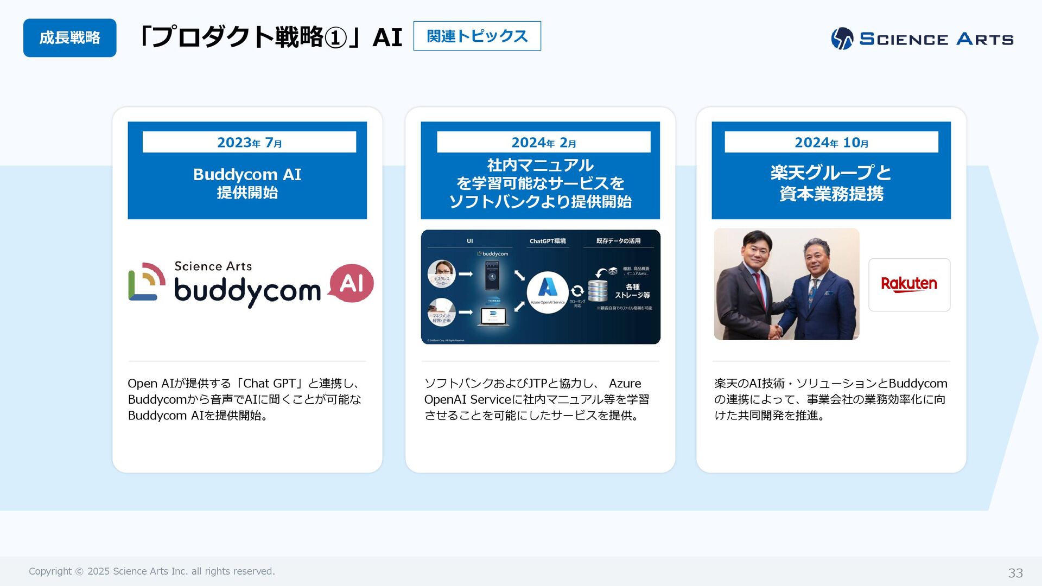Select the 2024年 2月 date label

(543, 142)
